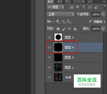Select layer named 背景
Screen dimensions: 107x94
coord(68,78)
